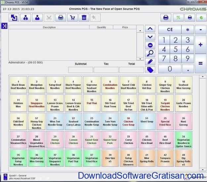Click keypad digit 3
This screenshot has width=207, height=182.
coord(187,40)
